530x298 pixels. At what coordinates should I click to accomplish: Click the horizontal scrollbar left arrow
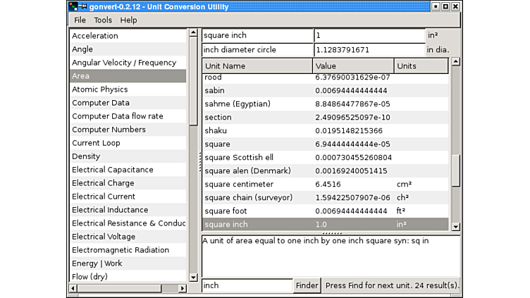tap(73, 288)
